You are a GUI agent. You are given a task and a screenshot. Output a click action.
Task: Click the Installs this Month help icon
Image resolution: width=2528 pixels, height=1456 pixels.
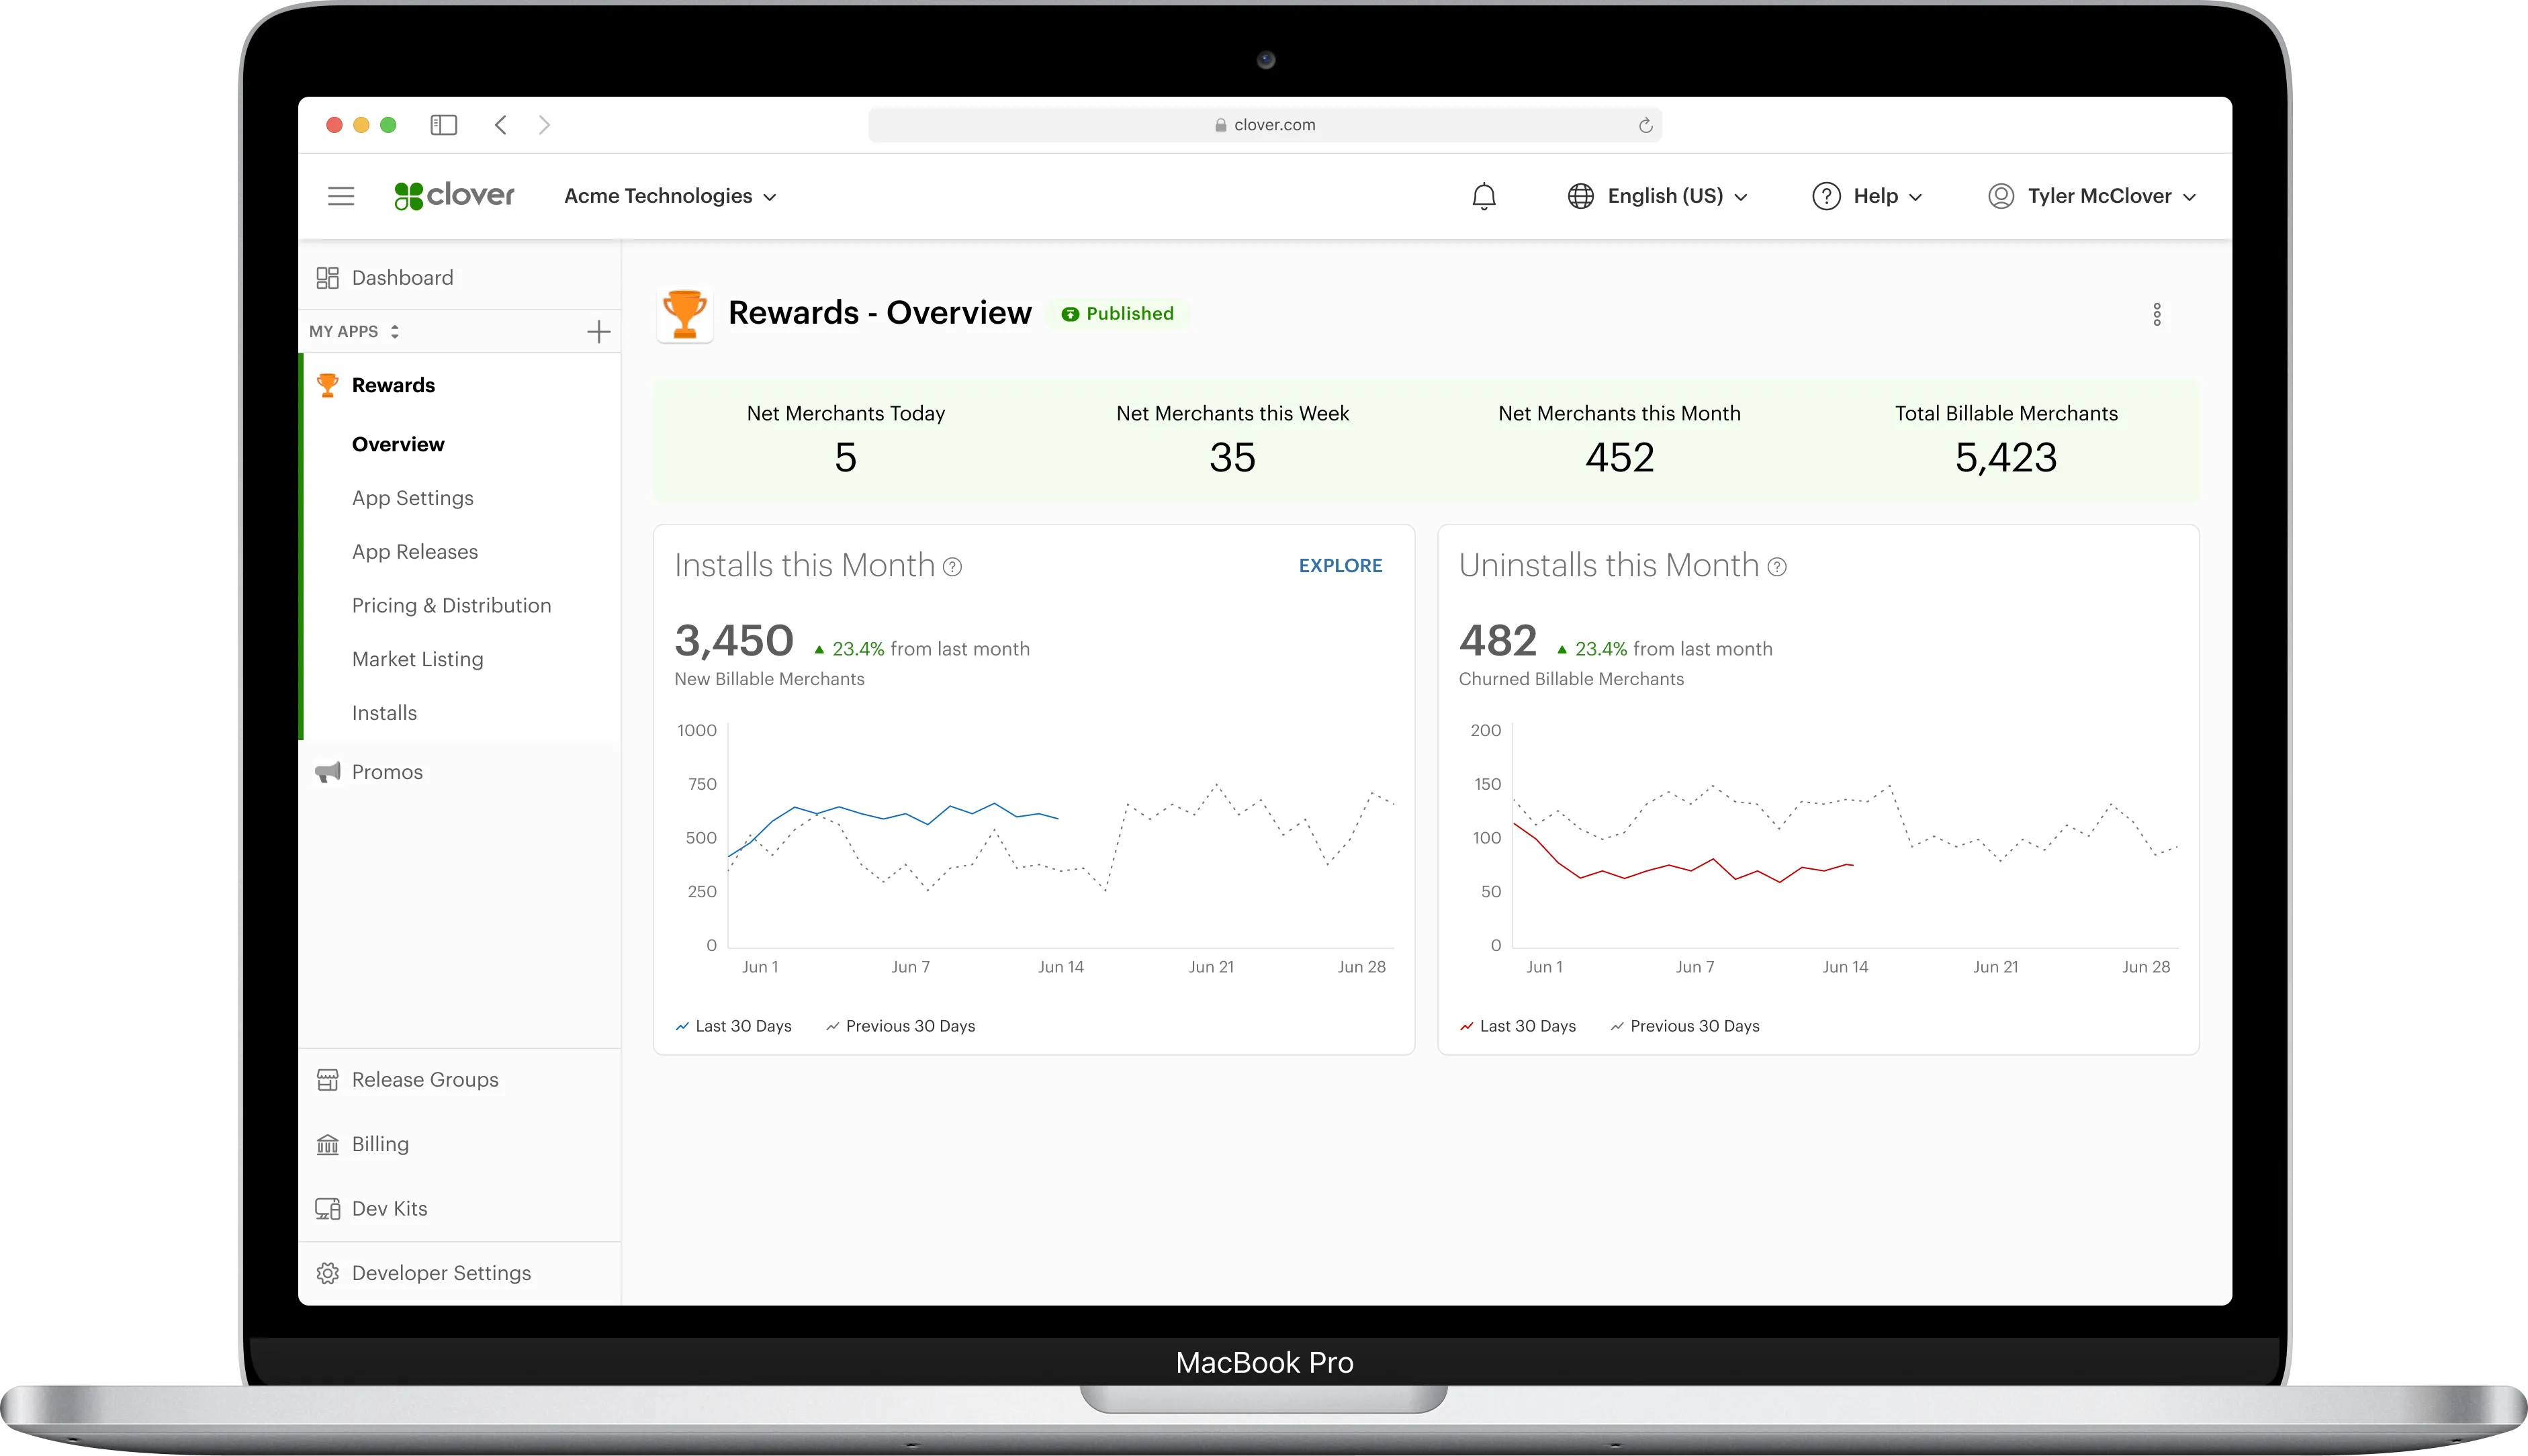[953, 567]
